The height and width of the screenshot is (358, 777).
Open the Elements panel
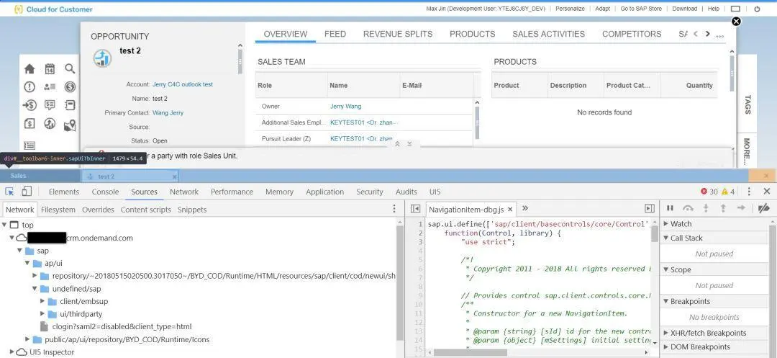click(x=64, y=192)
